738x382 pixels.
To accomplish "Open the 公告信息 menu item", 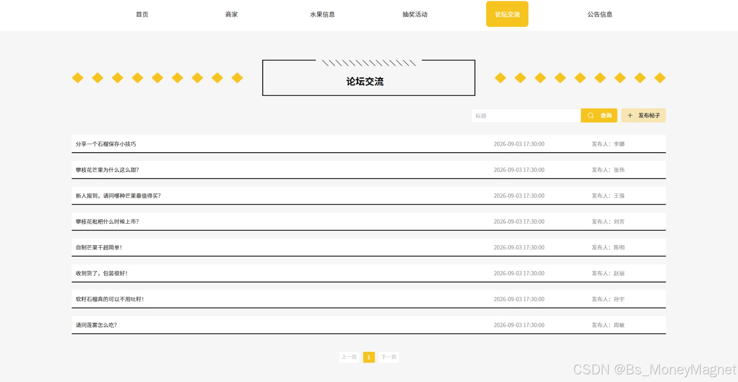I will coord(600,14).
